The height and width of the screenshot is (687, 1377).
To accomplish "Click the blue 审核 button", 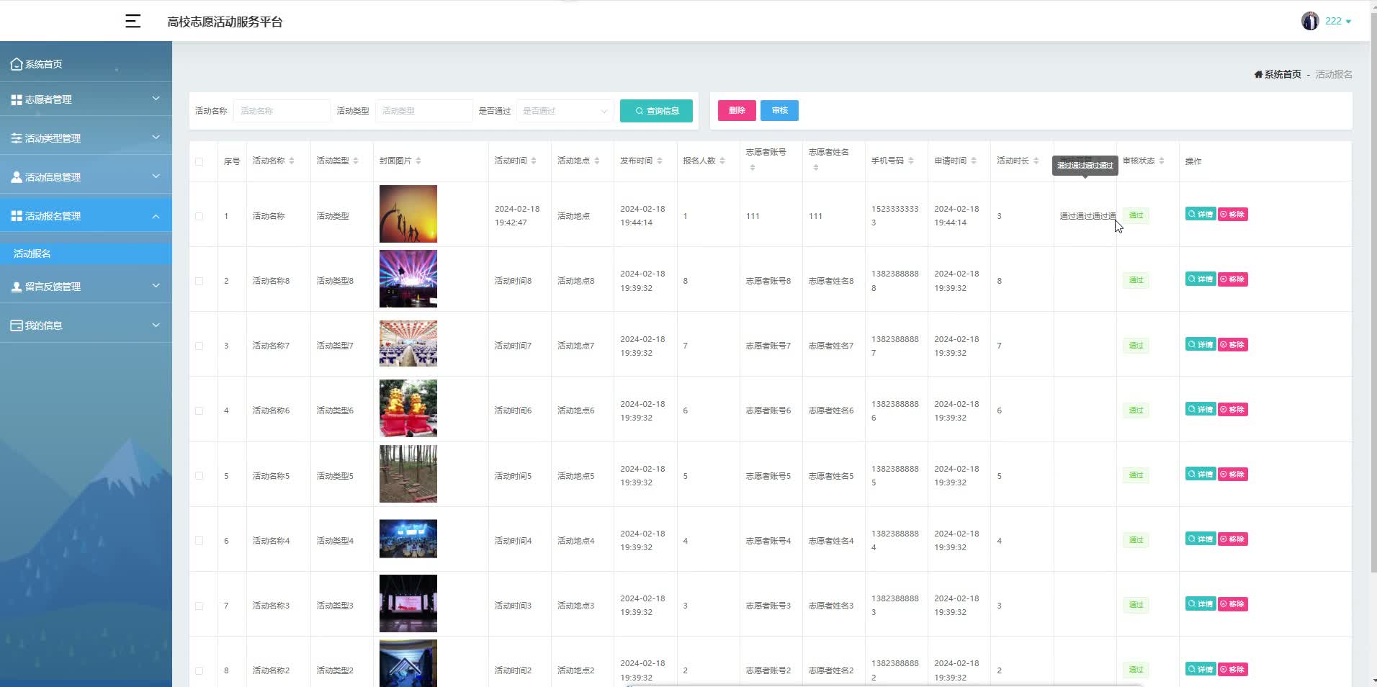I will pos(779,110).
